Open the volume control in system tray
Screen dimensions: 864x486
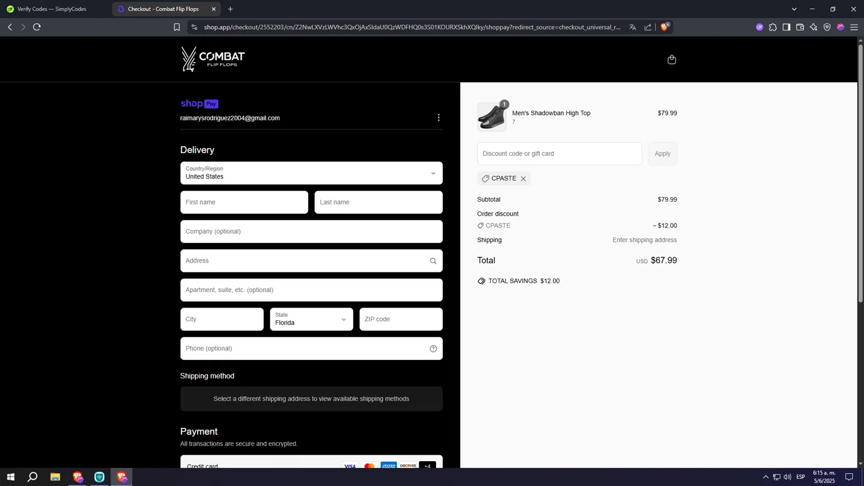point(787,477)
